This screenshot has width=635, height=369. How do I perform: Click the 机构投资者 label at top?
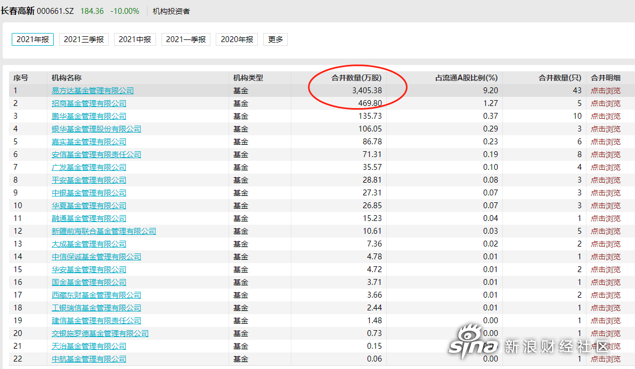pos(171,11)
